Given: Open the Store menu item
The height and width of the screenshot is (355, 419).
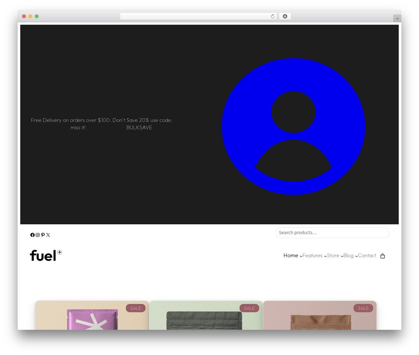Looking at the screenshot, I should [333, 255].
